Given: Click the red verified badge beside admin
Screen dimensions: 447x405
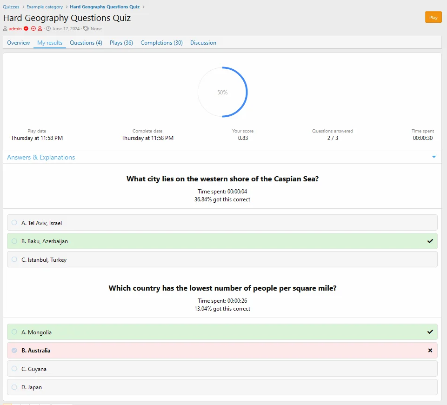Looking at the screenshot, I should (x=26, y=29).
